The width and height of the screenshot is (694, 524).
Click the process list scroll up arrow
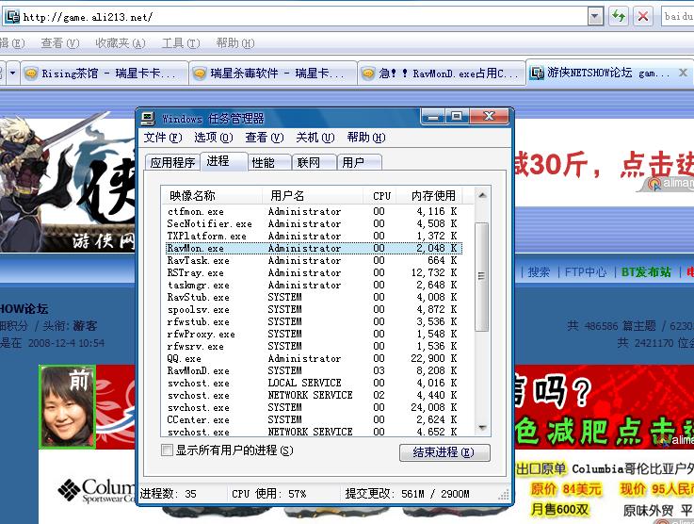tap(482, 195)
